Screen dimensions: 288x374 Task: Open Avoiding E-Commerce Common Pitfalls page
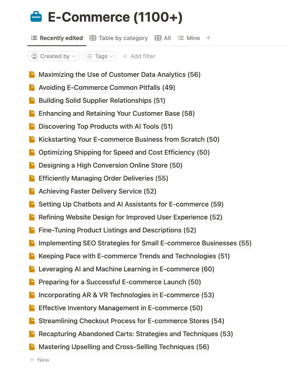click(x=107, y=88)
